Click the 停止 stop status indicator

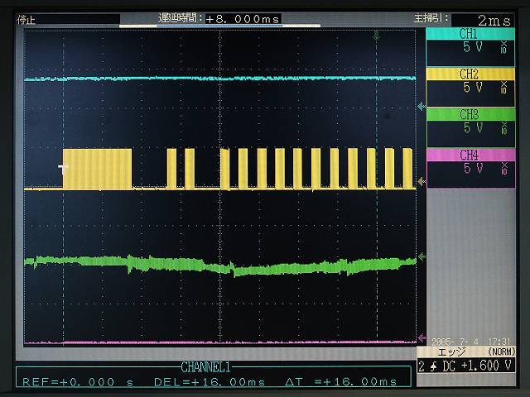click(x=26, y=18)
